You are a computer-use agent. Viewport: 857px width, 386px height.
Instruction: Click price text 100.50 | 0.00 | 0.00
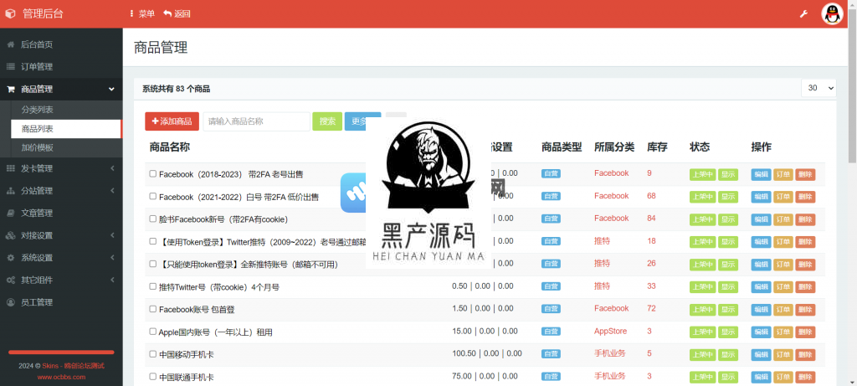(487, 353)
